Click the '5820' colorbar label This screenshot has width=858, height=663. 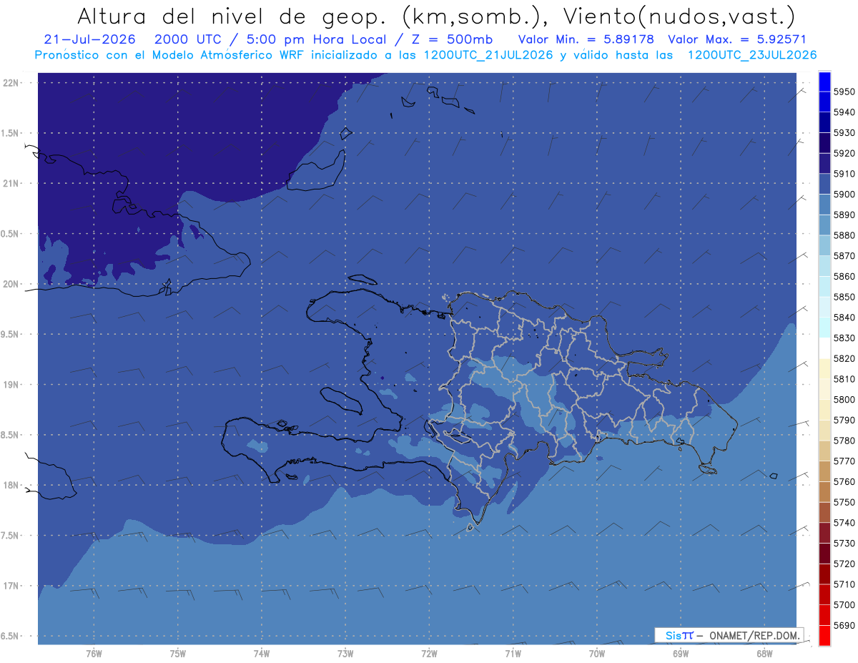844,358
